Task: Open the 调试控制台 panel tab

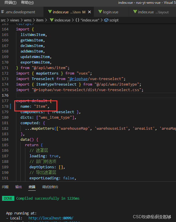Action: (50, 187)
